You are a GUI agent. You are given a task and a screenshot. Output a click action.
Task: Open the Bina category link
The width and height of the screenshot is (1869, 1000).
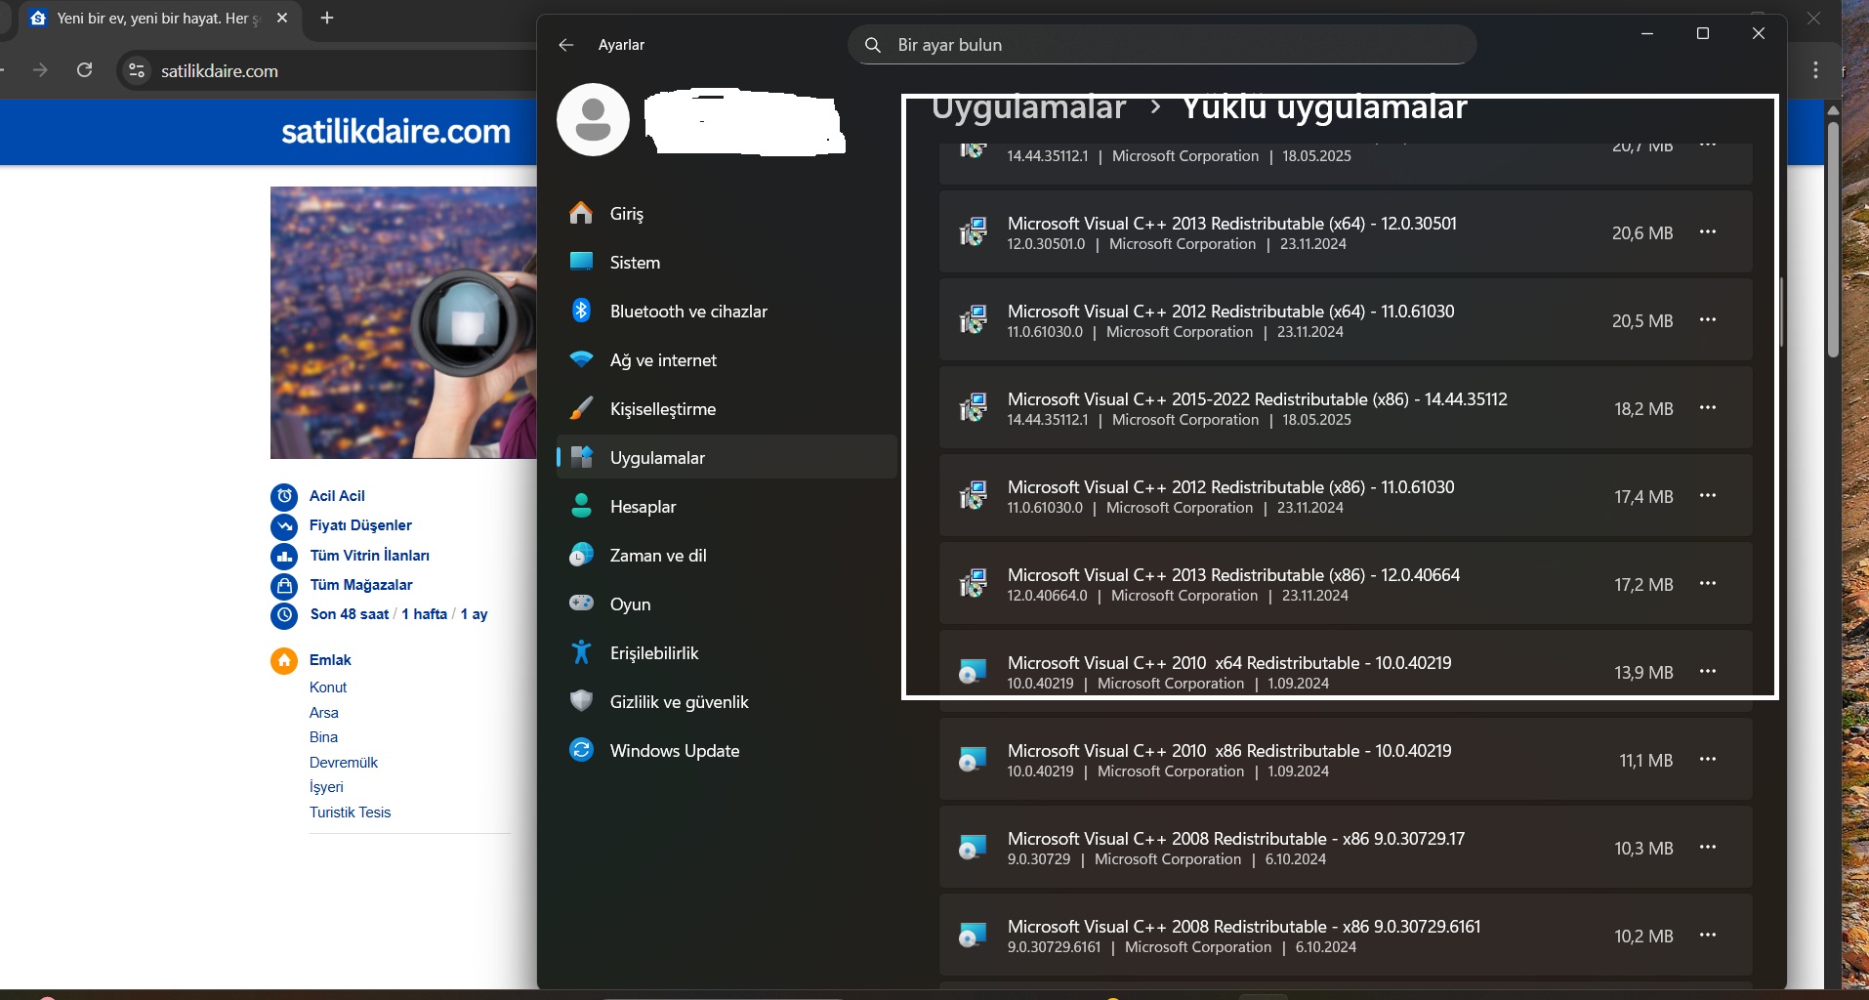coord(323,737)
